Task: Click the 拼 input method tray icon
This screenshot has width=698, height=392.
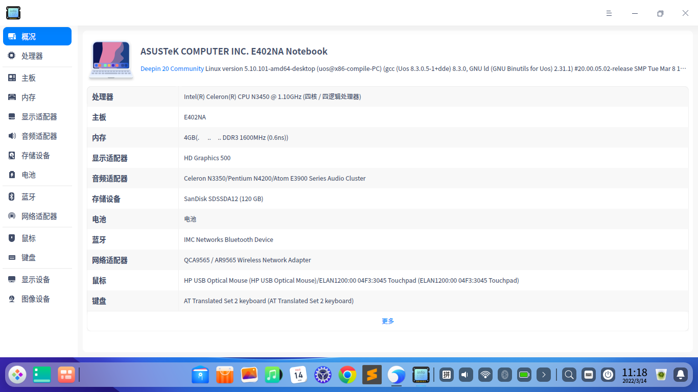Action: 447,375
